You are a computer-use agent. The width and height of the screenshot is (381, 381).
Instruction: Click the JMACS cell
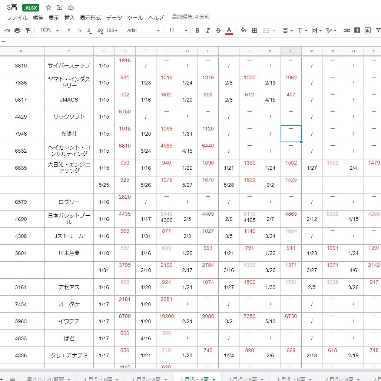69,100
